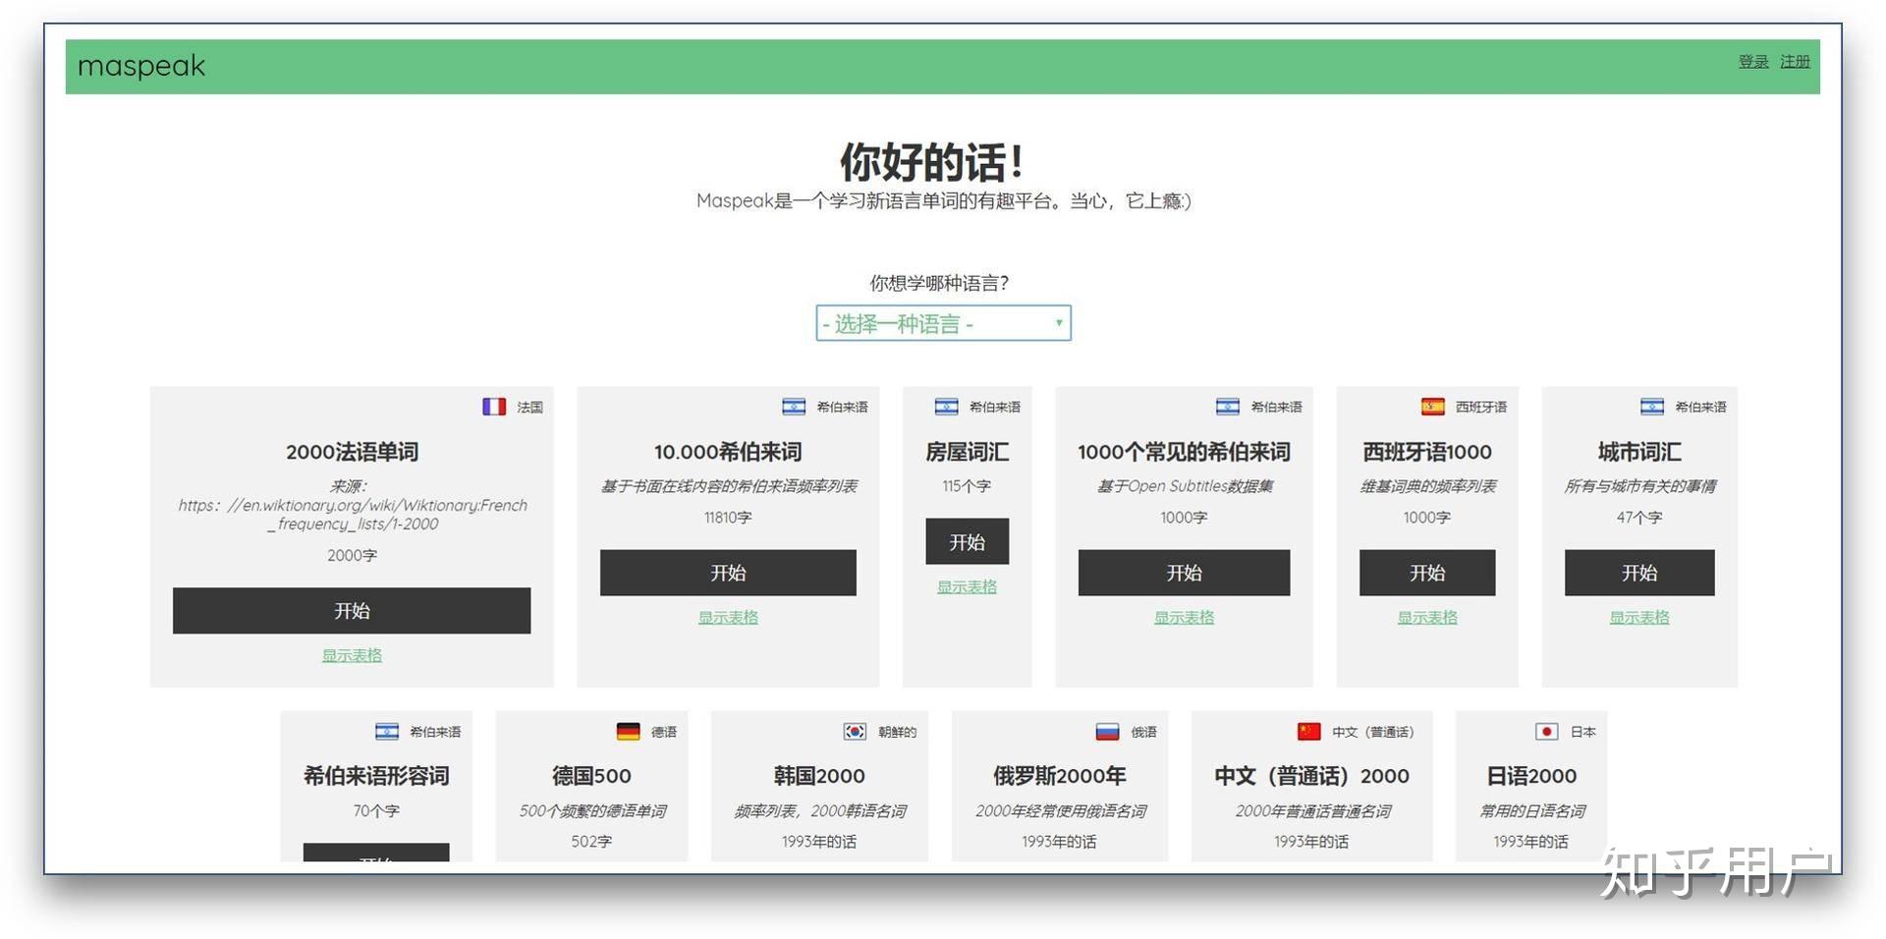Open the 选择一种语言 dropdown
The width and height of the screenshot is (1886, 939).
943,323
